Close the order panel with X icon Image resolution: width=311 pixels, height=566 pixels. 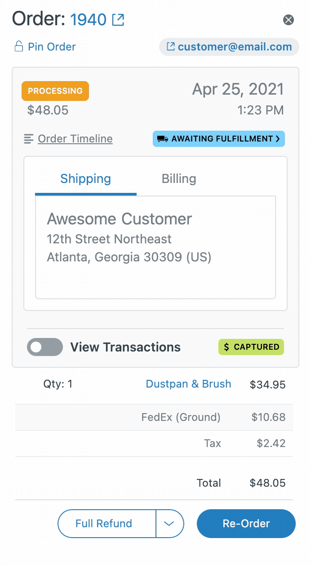coord(289,20)
